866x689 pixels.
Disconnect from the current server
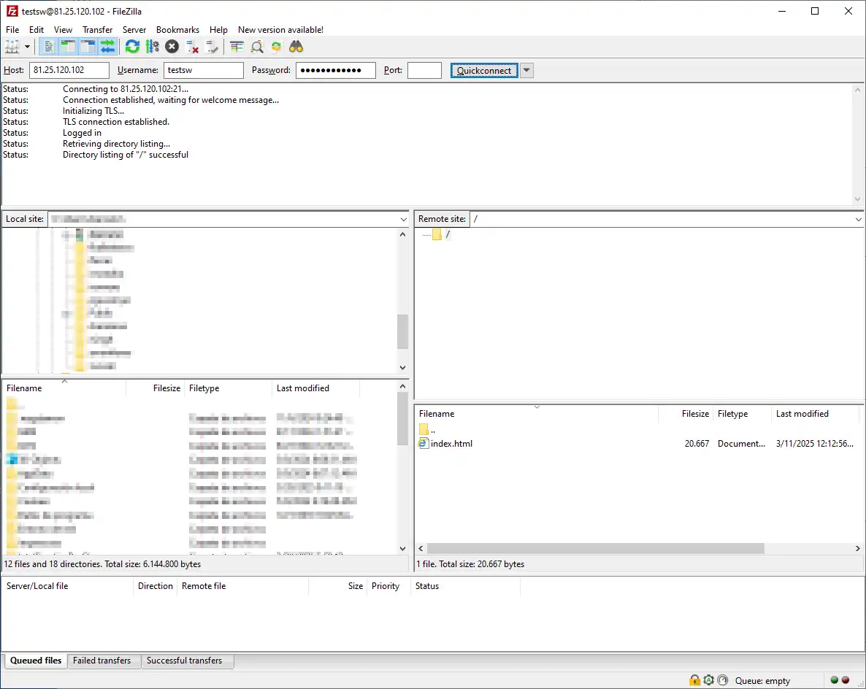pyautogui.click(x=192, y=47)
